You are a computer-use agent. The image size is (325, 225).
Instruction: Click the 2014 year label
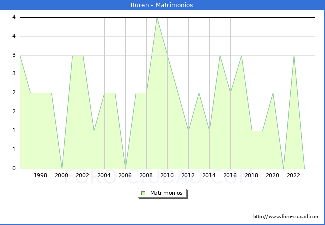[x=209, y=175]
